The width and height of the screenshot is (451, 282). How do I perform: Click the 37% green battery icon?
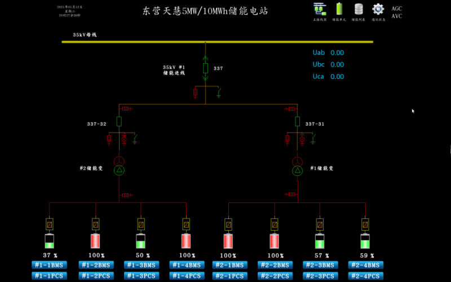click(50, 241)
